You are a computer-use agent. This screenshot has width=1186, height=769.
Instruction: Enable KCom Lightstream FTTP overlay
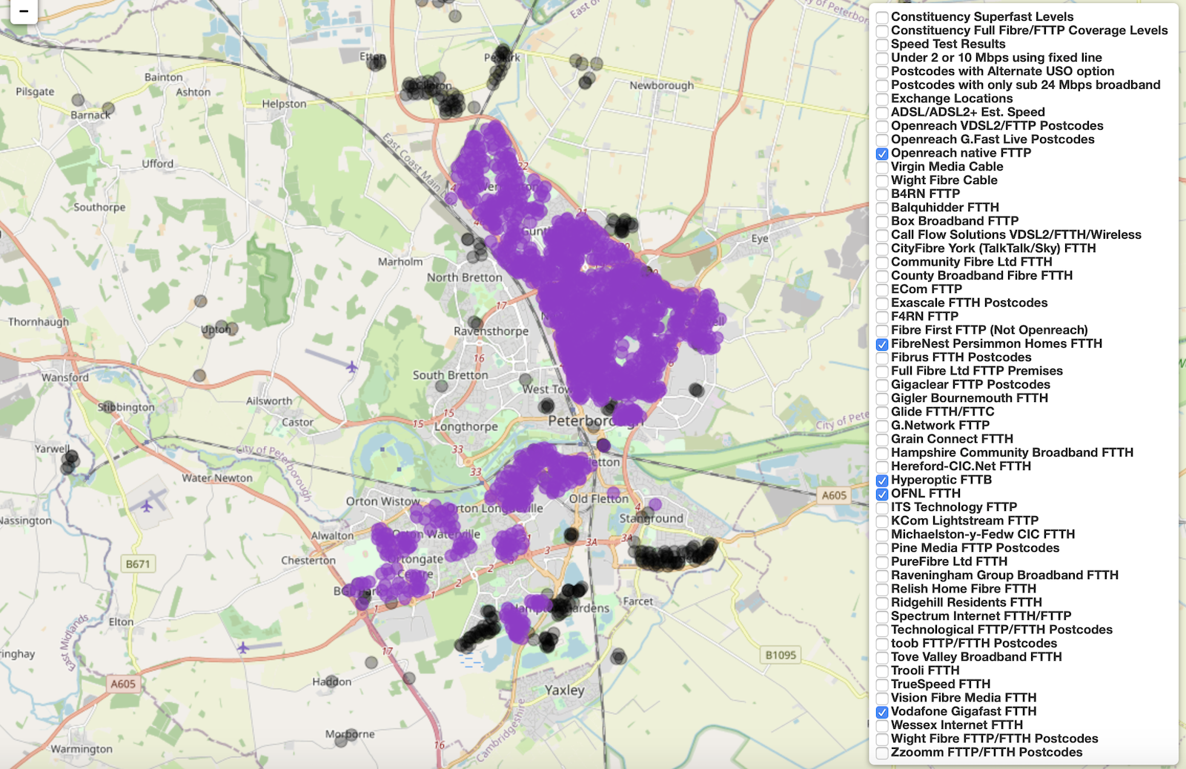tap(881, 520)
